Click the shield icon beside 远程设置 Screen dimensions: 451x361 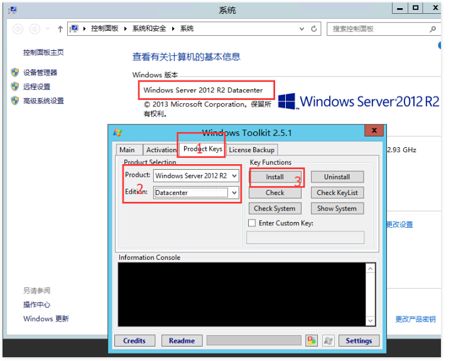tap(15, 87)
